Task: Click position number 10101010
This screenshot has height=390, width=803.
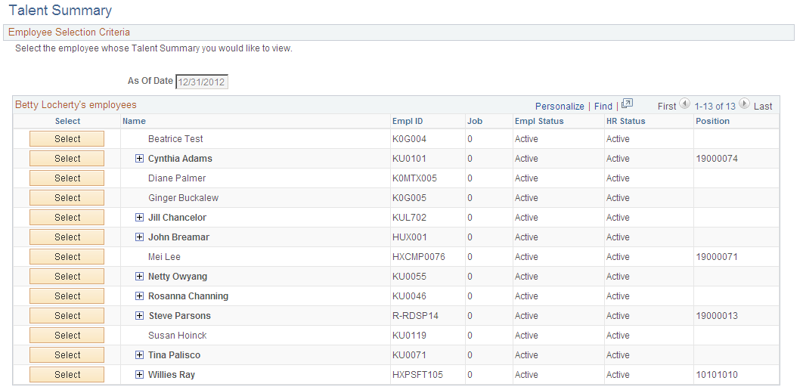Action: 717,375
